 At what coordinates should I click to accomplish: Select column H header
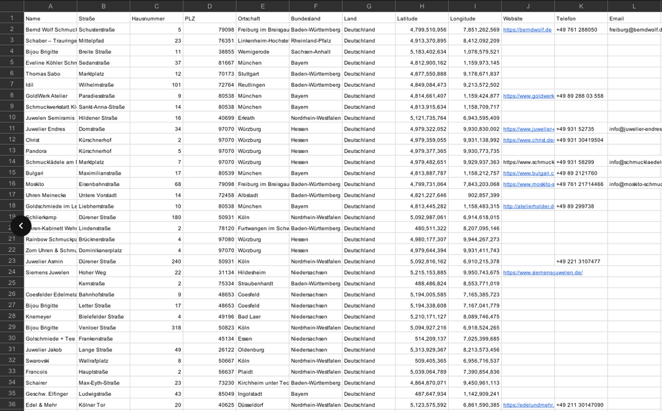(x=422, y=6)
